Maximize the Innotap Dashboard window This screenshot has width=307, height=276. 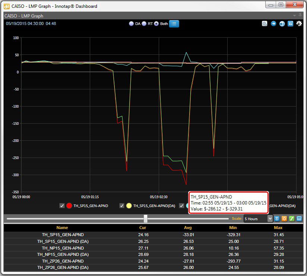point(281,5)
